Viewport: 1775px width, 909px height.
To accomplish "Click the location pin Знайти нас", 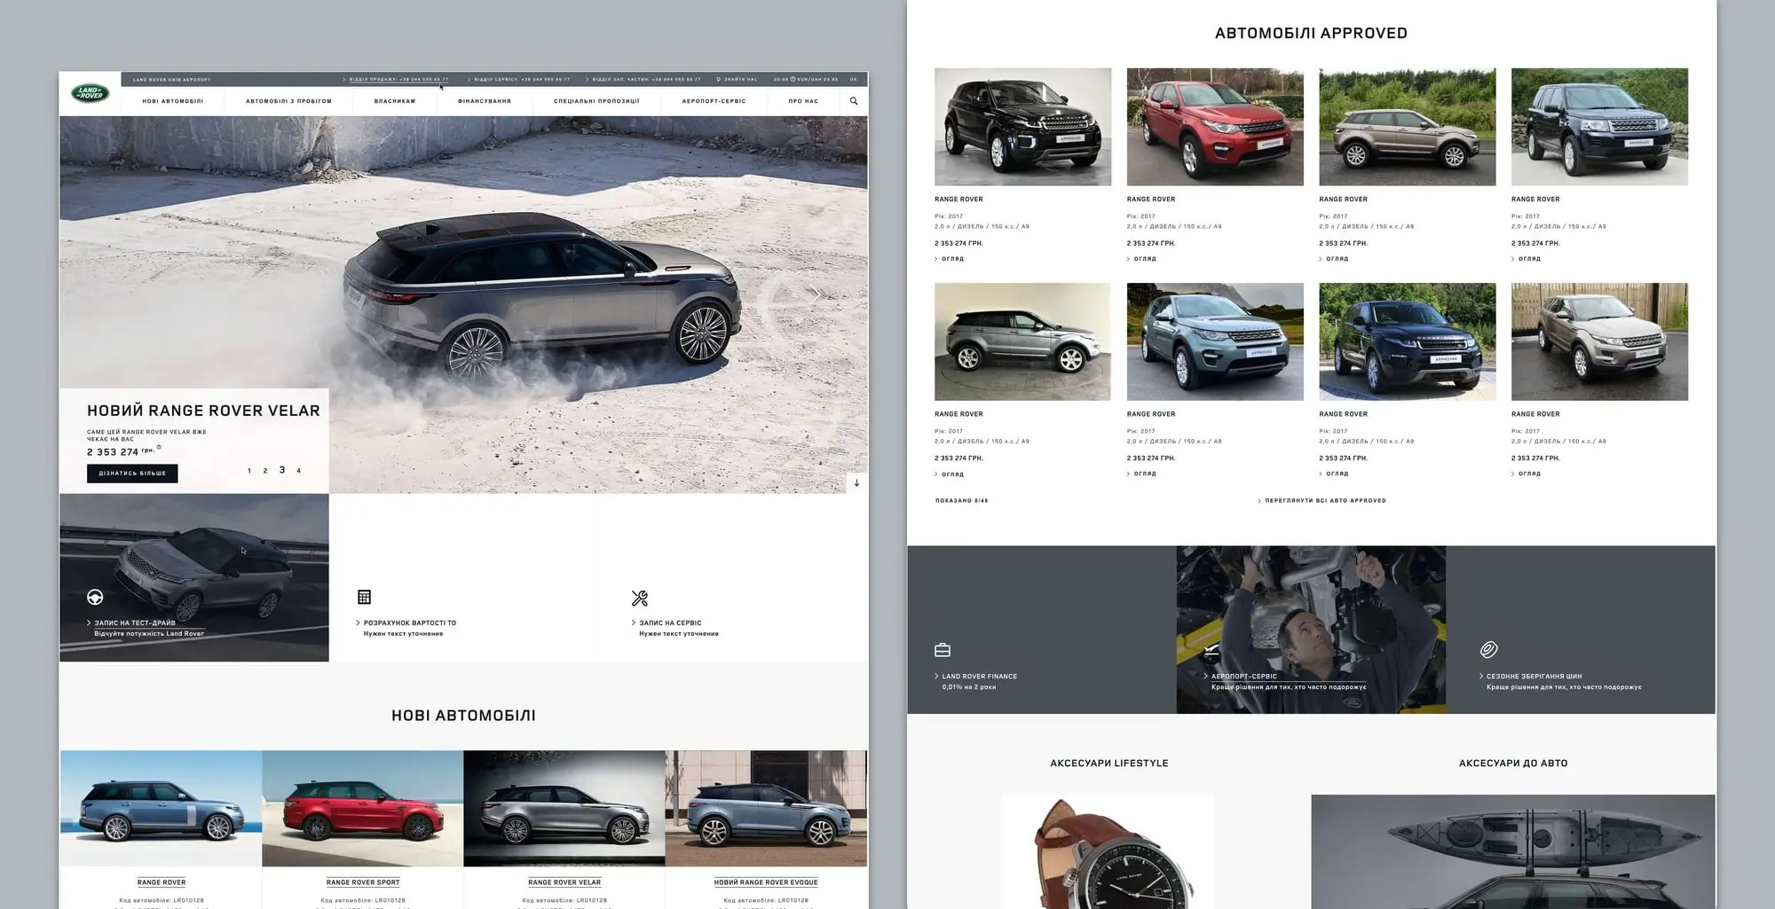I will (x=738, y=79).
